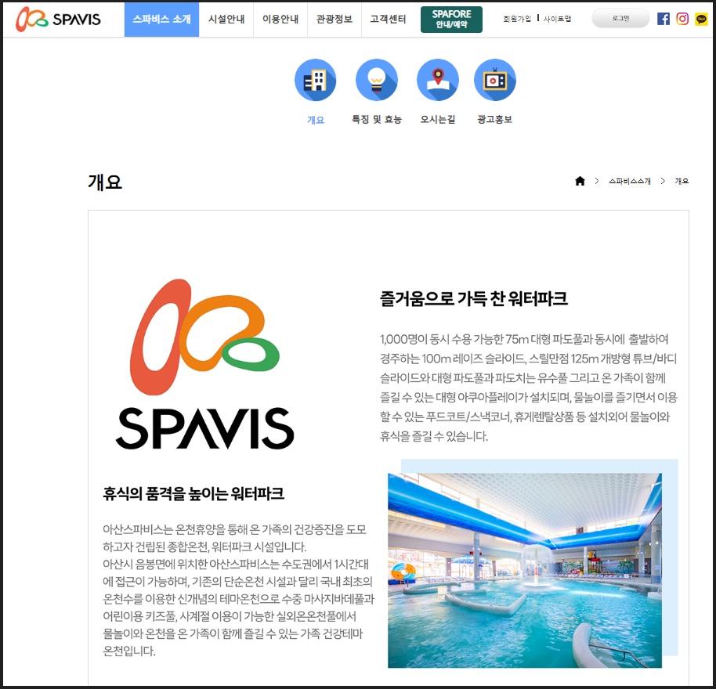Screen dimensions: 716x689
Task: Click the 개요 page heading
Action: (105, 182)
